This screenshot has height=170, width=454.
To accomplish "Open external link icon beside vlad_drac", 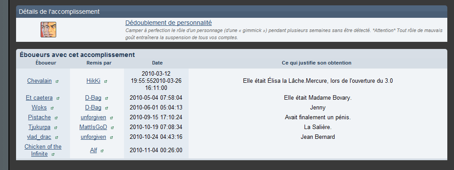I will click(57, 138).
